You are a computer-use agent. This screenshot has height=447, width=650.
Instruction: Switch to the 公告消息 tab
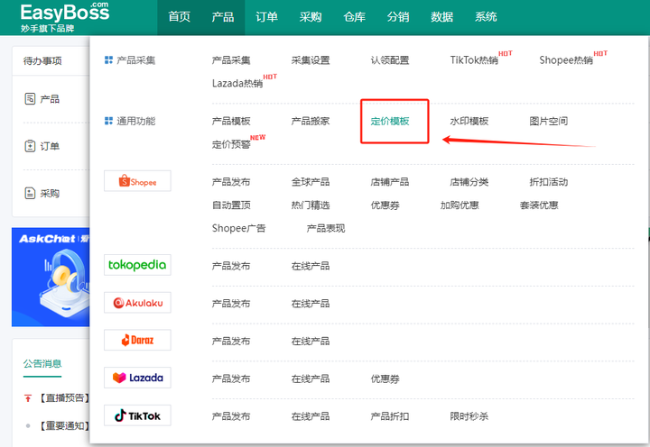[x=42, y=363]
